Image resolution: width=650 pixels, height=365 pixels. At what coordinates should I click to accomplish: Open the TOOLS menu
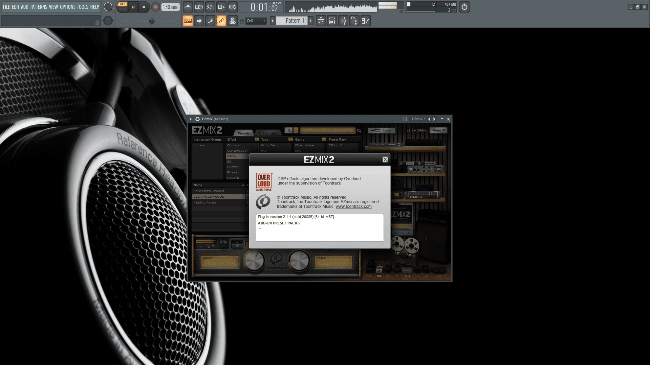(83, 7)
